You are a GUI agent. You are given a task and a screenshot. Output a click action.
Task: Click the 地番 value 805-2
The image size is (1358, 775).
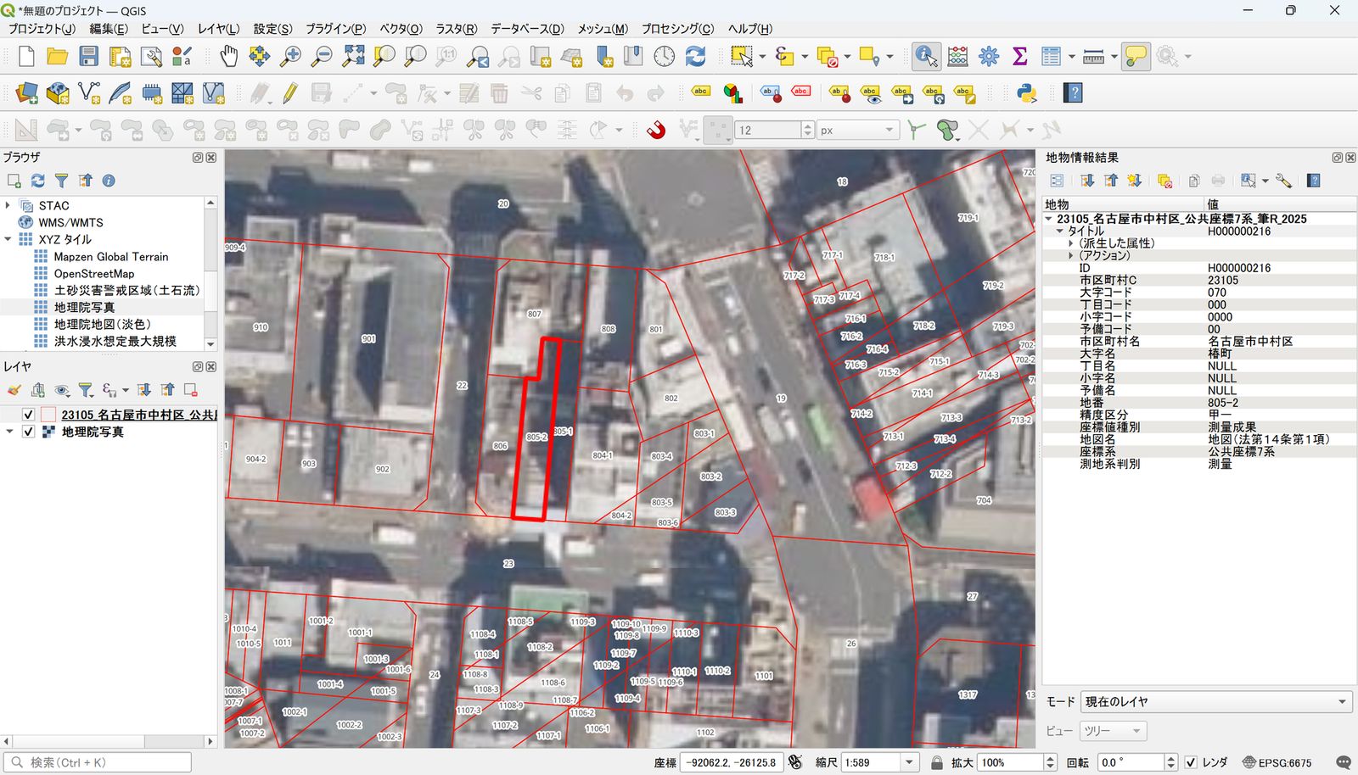pyautogui.click(x=1223, y=403)
